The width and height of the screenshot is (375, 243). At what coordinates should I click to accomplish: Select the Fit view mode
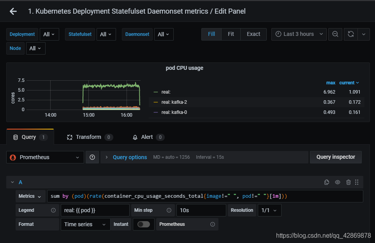[x=231, y=34]
